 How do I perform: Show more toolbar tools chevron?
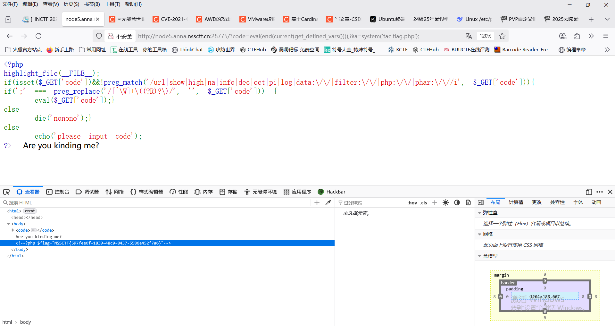591,36
